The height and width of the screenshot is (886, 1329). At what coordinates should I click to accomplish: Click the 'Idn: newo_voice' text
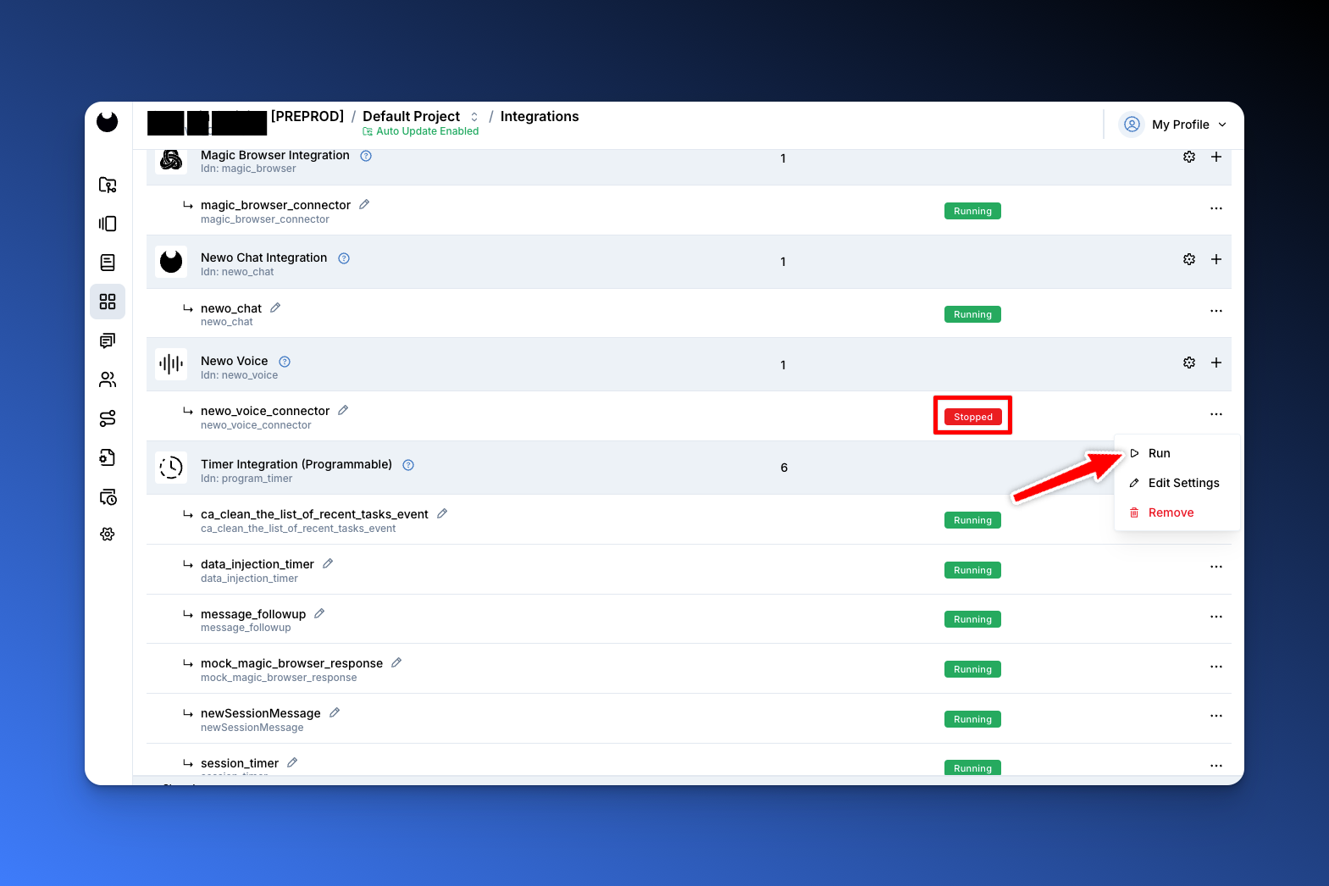click(239, 375)
